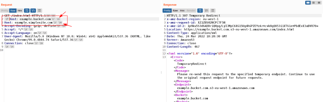This screenshot has width=323, height=102.
Task: Click the 'TemporaryRedirect' code value
Action: click(192, 64)
